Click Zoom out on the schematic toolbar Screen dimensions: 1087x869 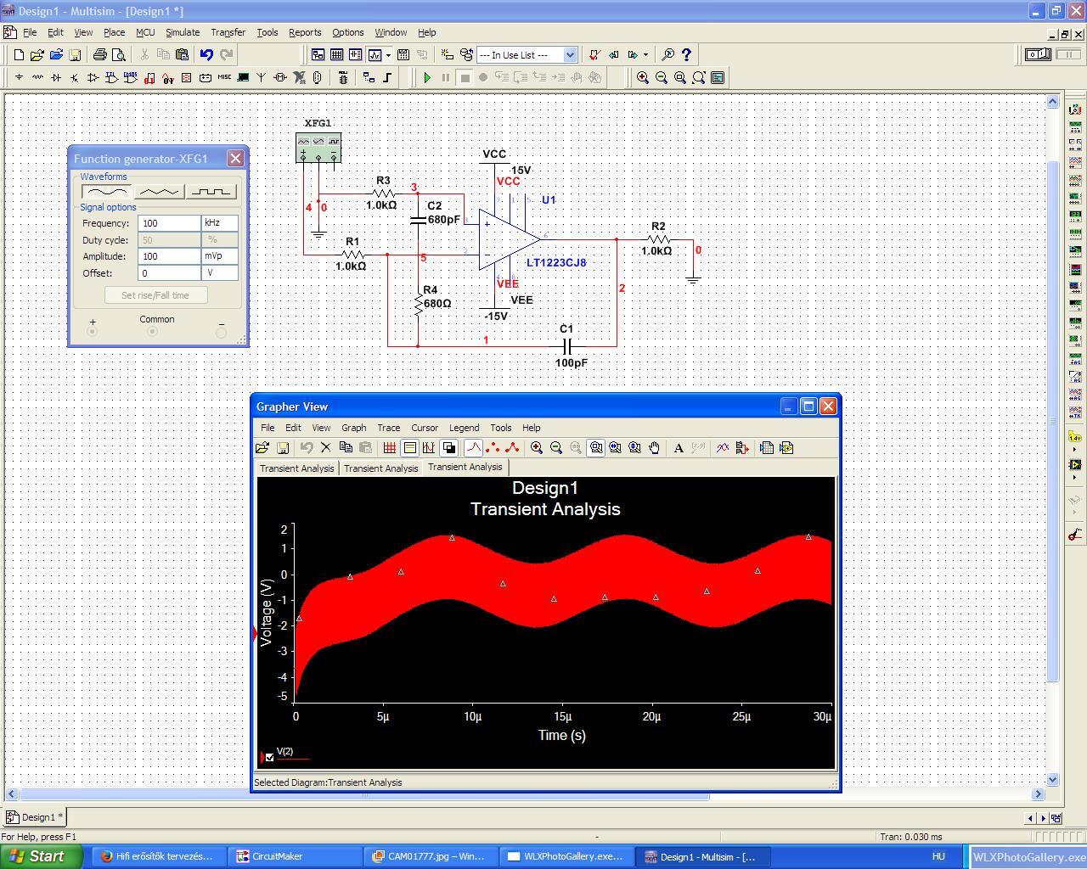coord(662,77)
